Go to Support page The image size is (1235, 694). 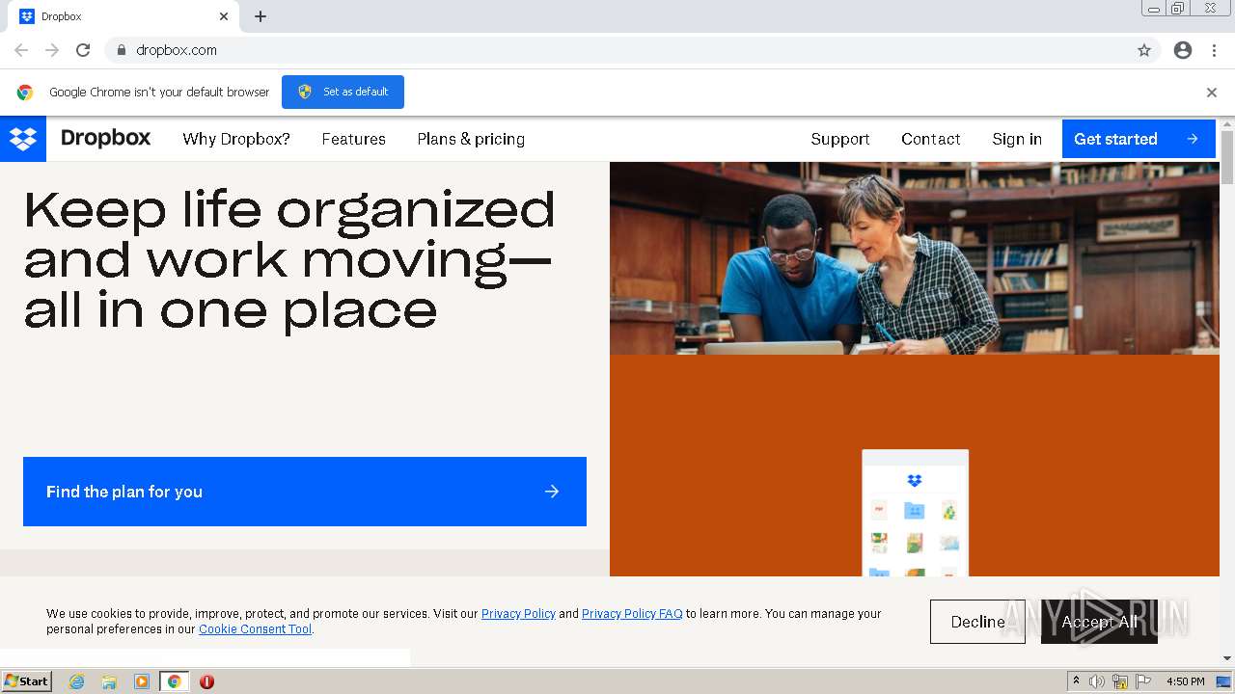click(x=840, y=139)
